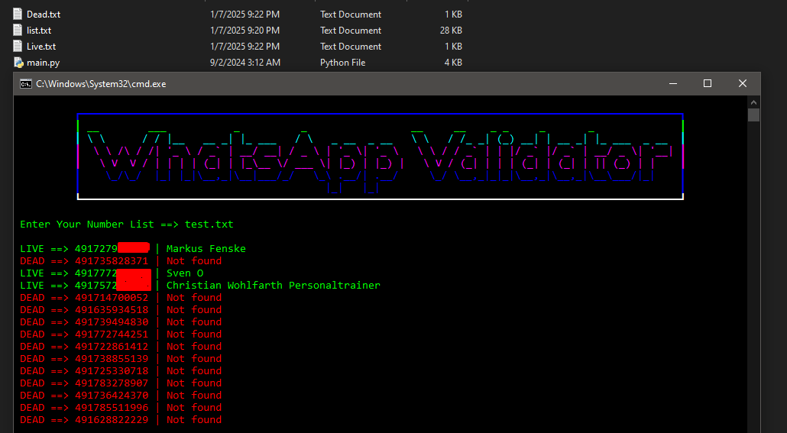
Task: Click the console vertical scrollbar thumb
Action: (x=753, y=115)
